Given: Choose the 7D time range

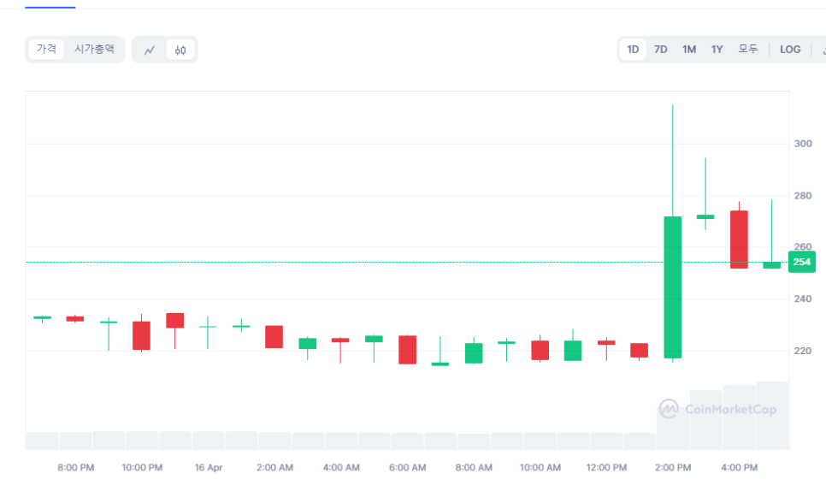Looking at the screenshot, I should 661,50.
